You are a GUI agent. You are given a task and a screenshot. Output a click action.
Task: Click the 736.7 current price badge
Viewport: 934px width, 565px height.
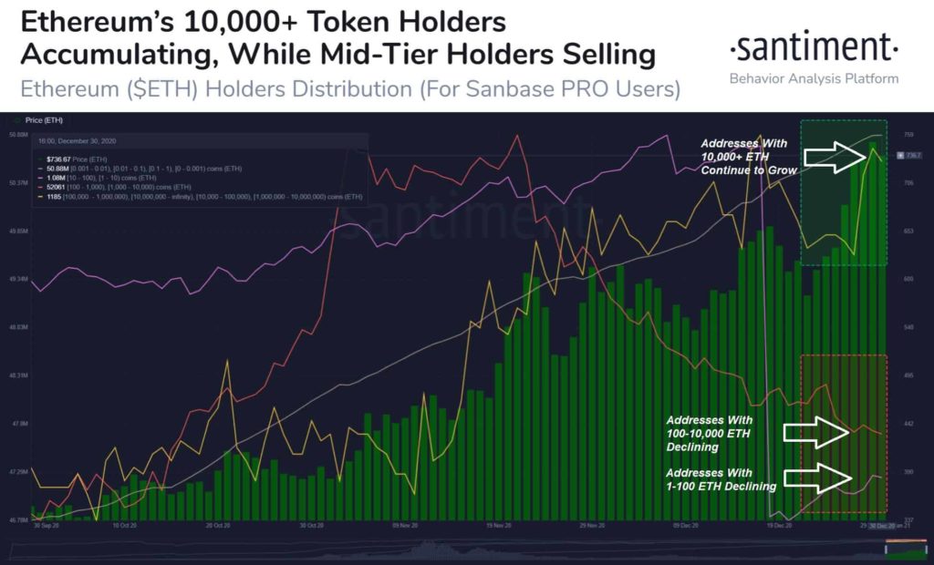(910, 156)
